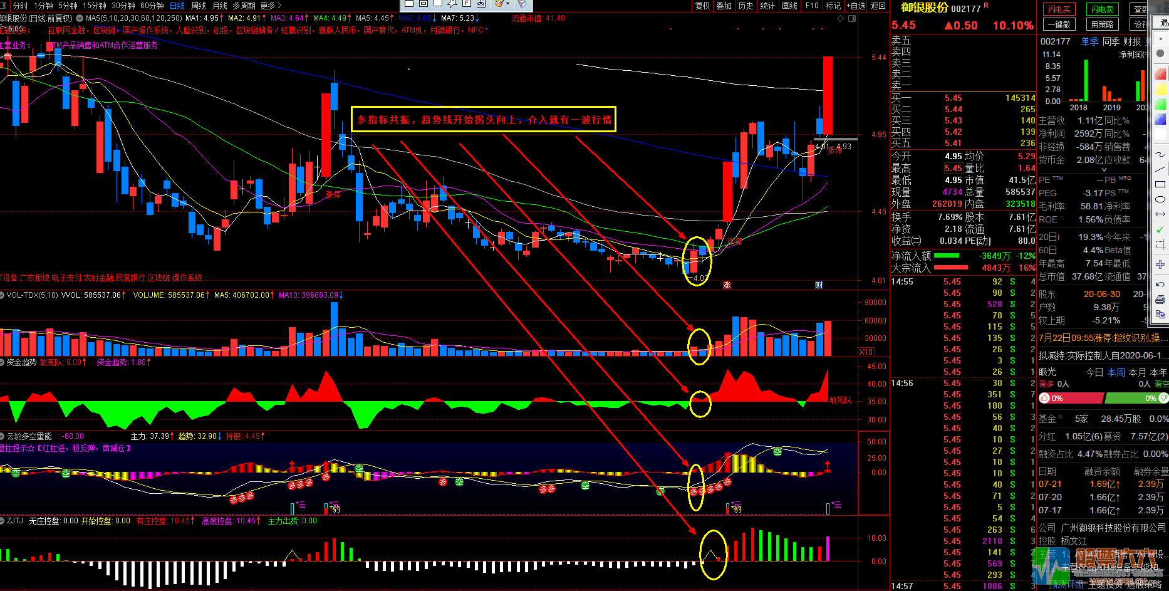Click 闪电卖 quick sell button
The image size is (1169, 591).
pos(1103,9)
